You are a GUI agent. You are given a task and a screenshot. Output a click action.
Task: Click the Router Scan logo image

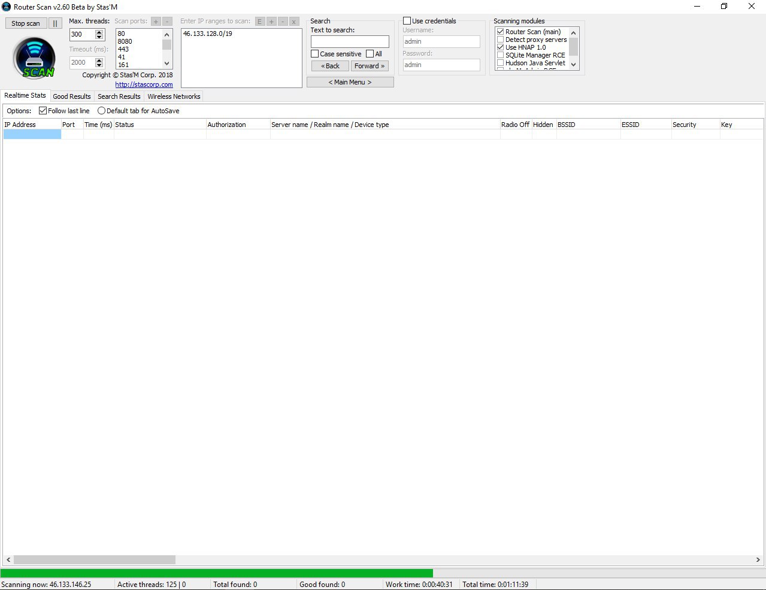[x=34, y=58]
